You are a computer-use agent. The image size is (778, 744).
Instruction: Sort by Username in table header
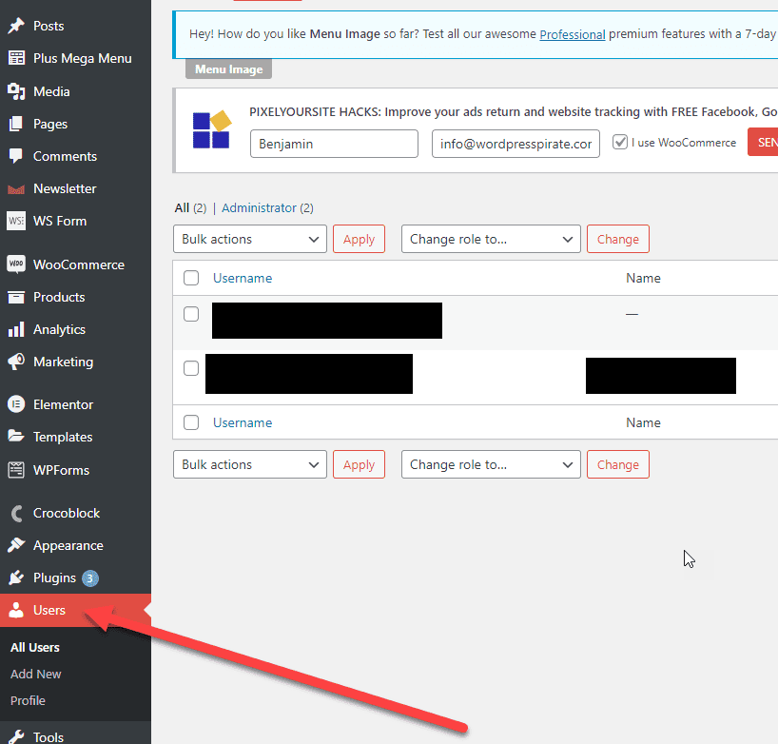(243, 278)
